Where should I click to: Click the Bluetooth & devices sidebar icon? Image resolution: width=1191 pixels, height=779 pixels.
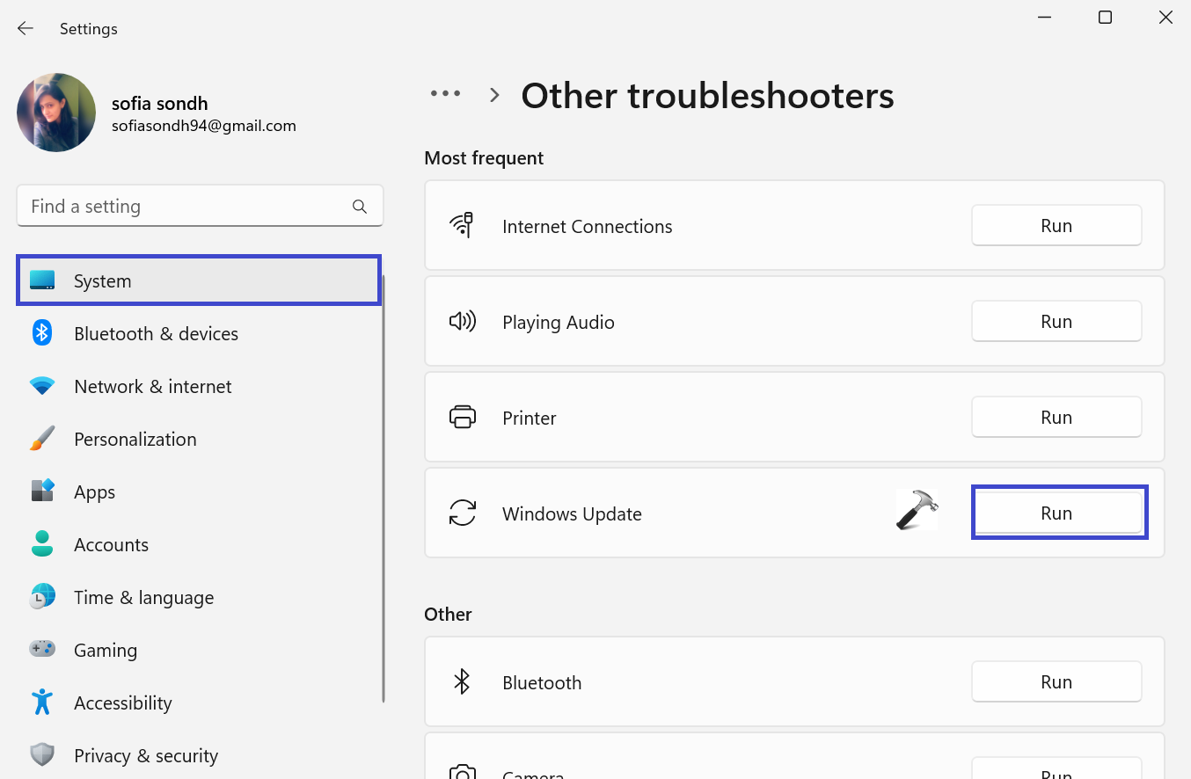point(42,333)
